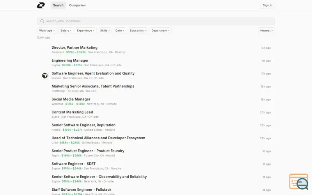
Task: Click the site logo in the header
Action: tap(41, 5)
